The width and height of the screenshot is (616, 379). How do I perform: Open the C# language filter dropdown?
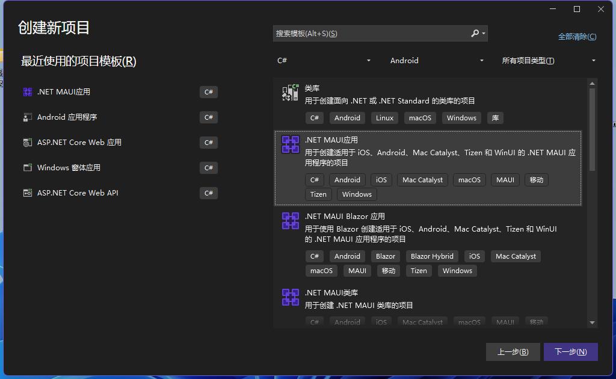(x=324, y=61)
